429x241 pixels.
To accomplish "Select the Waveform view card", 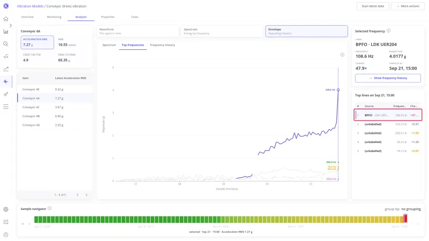I will pos(138,31).
